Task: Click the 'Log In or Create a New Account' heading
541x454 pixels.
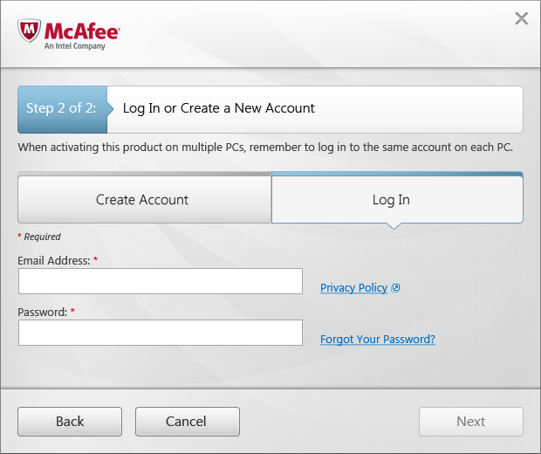Action: click(219, 108)
